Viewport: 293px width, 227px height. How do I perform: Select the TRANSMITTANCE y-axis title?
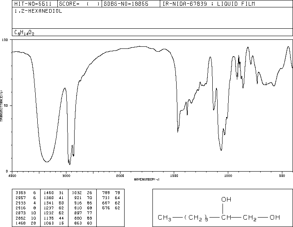pos(1,106)
